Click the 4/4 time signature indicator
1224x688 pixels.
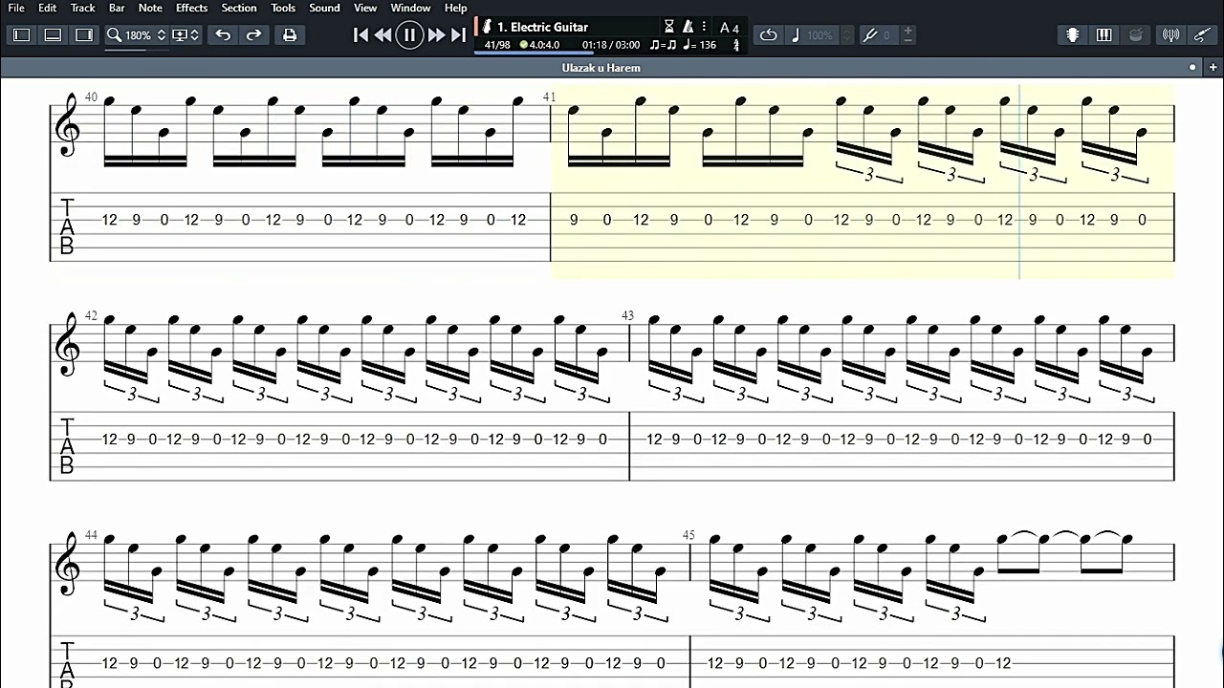(x=735, y=45)
